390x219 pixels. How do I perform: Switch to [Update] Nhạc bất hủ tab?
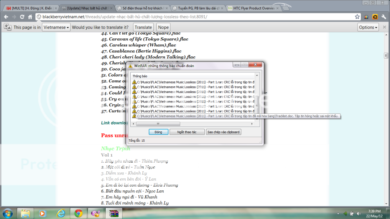[x=87, y=8]
